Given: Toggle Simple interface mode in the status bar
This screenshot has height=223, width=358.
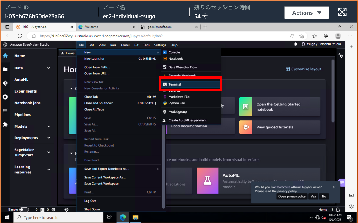Looking at the screenshot, I should (x=24, y=209).
